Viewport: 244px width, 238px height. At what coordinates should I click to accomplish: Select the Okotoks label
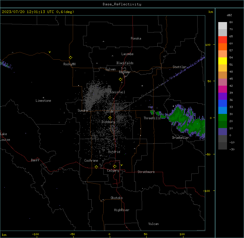(x=117, y=198)
